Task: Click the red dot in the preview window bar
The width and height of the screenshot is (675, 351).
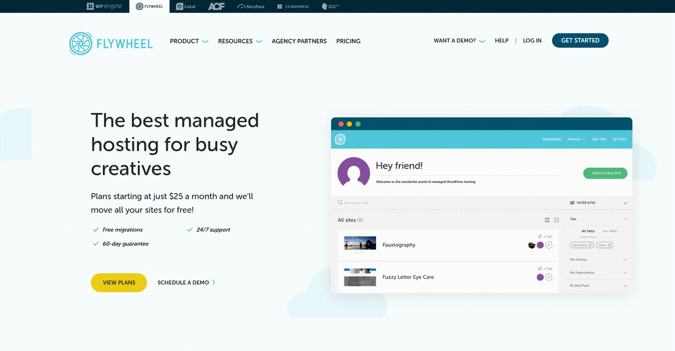Action: point(341,124)
